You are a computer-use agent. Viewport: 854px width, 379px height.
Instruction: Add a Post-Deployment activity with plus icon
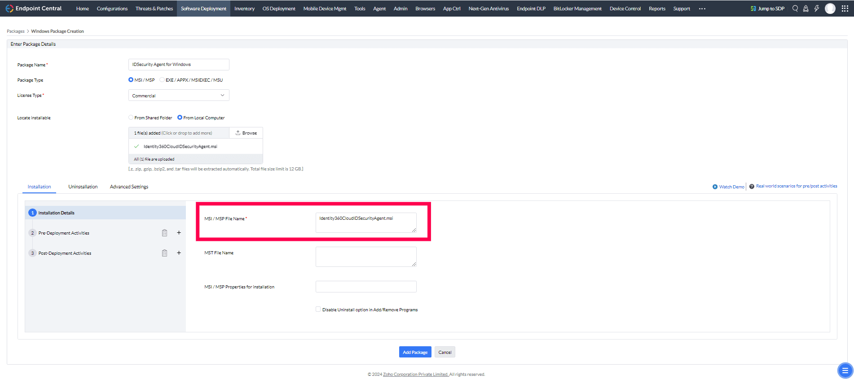tap(179, 253)
